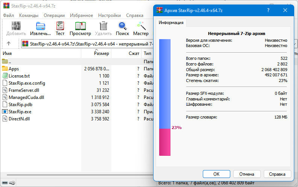The height and width of the screenshot is (187, 298).
Task: Select the FrameServer.dll file name
Action: tap(24, 90)
